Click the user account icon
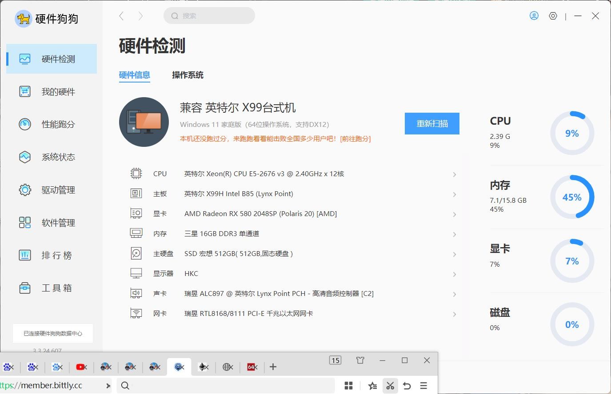Viewport: 611px width, 394px height. (534, 16)
